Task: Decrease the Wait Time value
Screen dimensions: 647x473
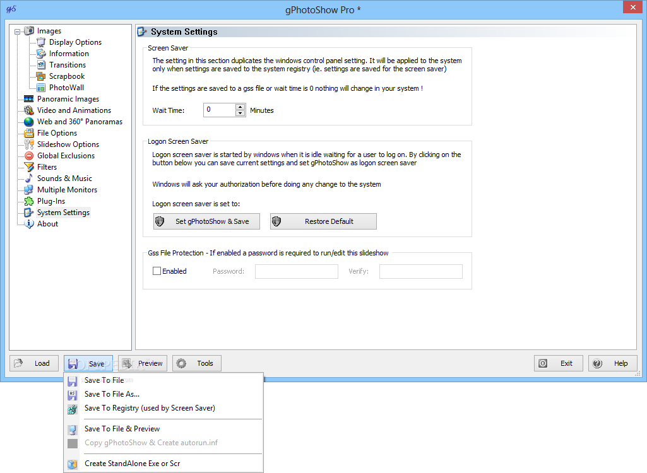Action: pos(240,113)
